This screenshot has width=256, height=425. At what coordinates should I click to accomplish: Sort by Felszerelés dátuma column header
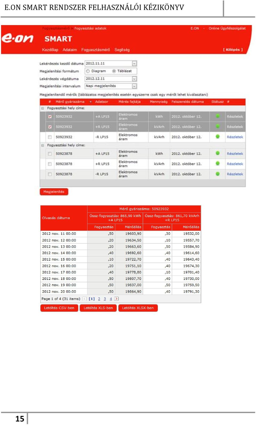(188, 102)
